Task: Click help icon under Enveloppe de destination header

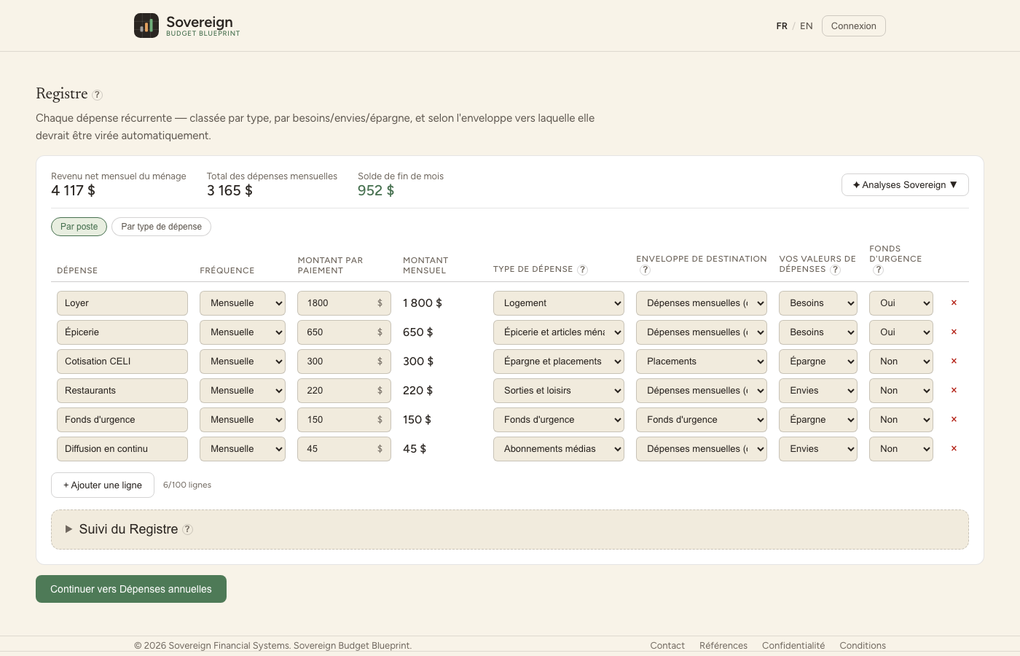Action: [645, 270]
